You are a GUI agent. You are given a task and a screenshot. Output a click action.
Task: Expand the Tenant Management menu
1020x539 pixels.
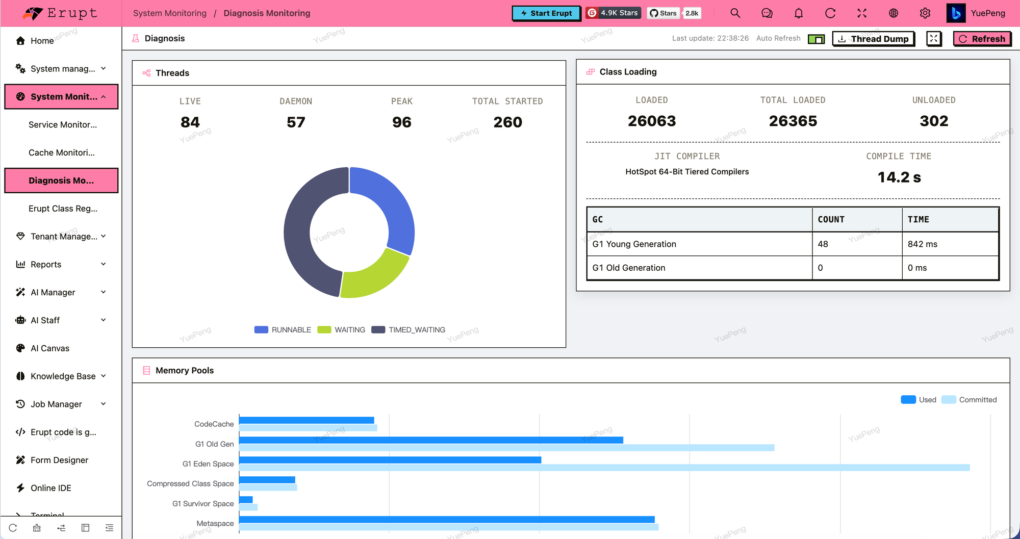click(x=62, y=236)
